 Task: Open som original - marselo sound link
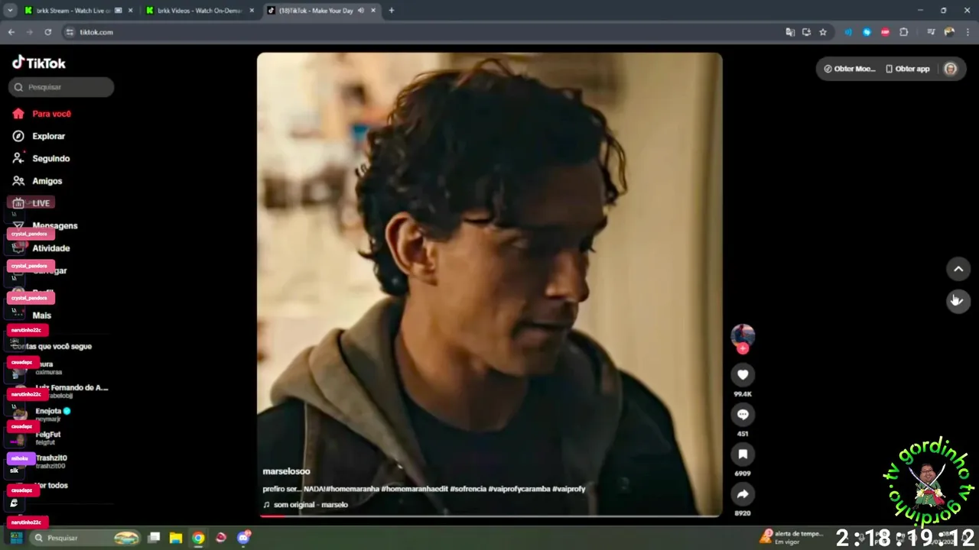pyautogui.click(x=305, y=505)
